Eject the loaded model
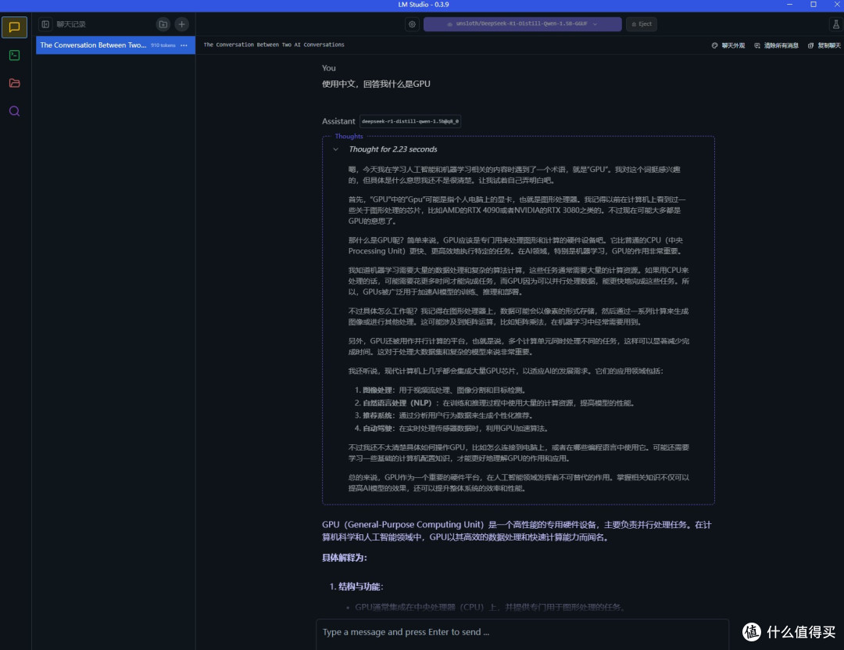Viewport: 844px width, 650px height. (x=641, y=24)
